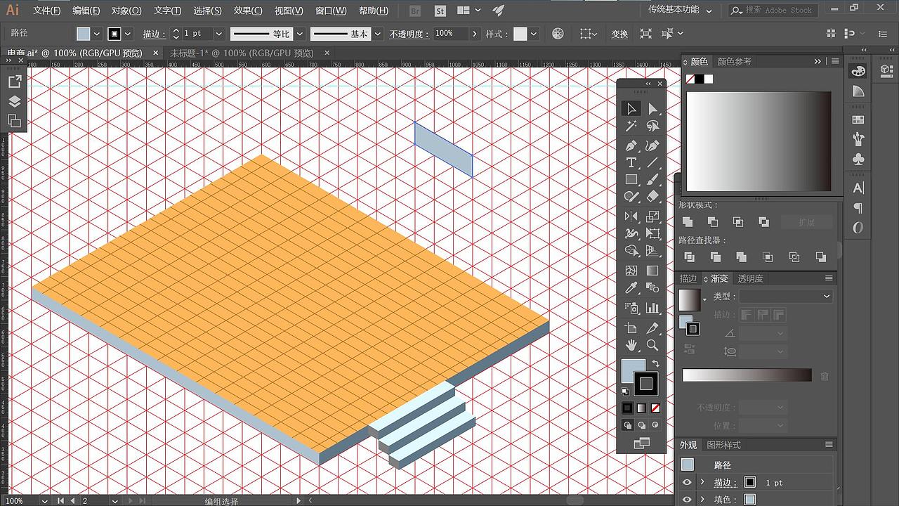Switch to the 透明度 panel tab
Viewport: 899px width, 506px height.
(750, 278)
